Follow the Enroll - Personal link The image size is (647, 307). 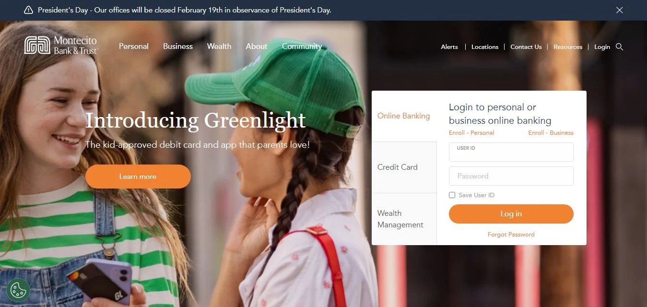point(471,133)
